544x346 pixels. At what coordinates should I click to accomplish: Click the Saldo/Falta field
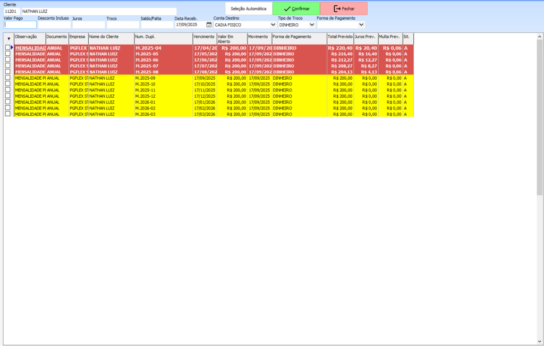pyautogui.click(x=157, y=24)
